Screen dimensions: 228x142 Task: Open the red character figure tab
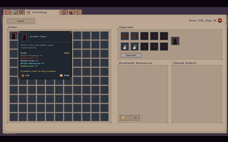(71, 12)
